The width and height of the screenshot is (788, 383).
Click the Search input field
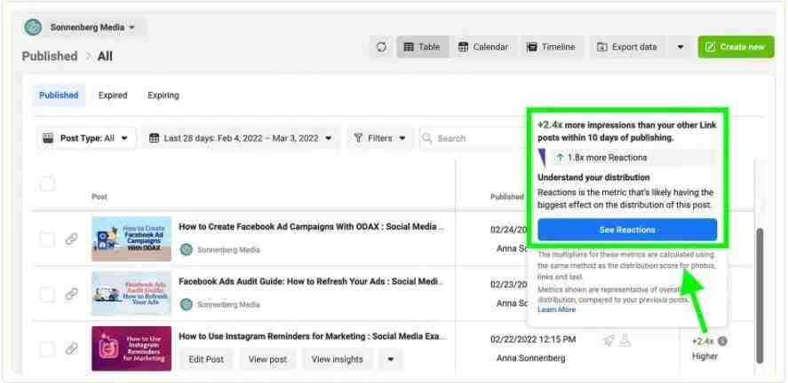(473, 137)
